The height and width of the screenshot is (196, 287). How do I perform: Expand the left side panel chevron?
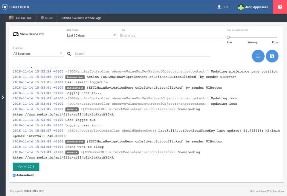[3, 97]
